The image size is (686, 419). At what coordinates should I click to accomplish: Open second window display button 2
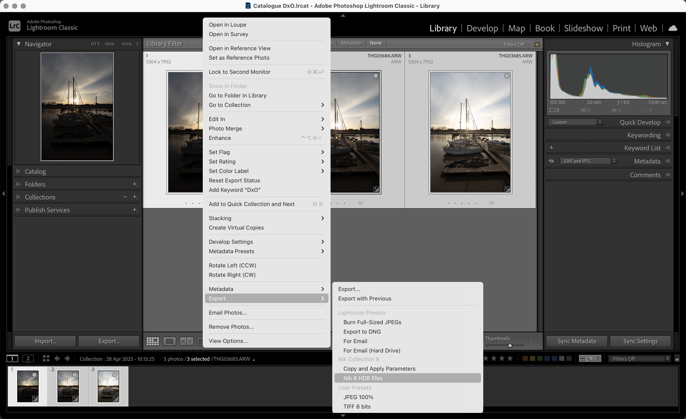tap(28, 358)
